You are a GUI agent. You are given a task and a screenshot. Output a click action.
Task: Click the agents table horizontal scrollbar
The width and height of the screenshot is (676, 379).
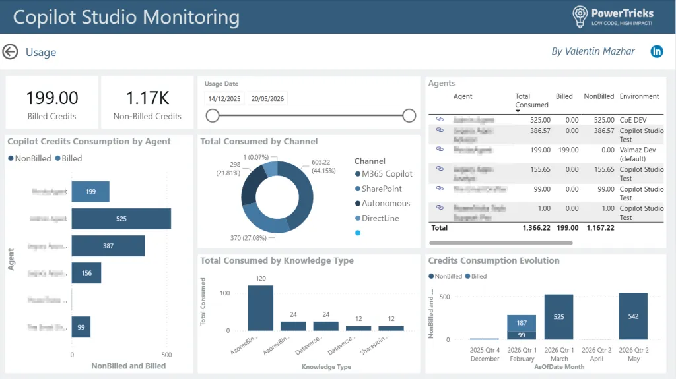[501, 243]
